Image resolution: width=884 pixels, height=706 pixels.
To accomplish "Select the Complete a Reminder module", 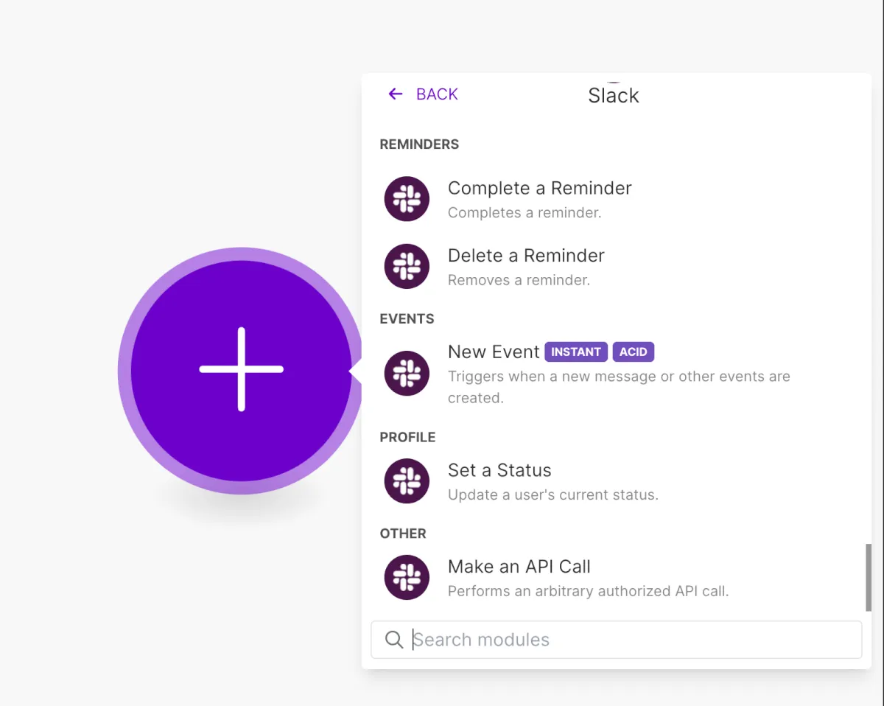I will 615,199.
